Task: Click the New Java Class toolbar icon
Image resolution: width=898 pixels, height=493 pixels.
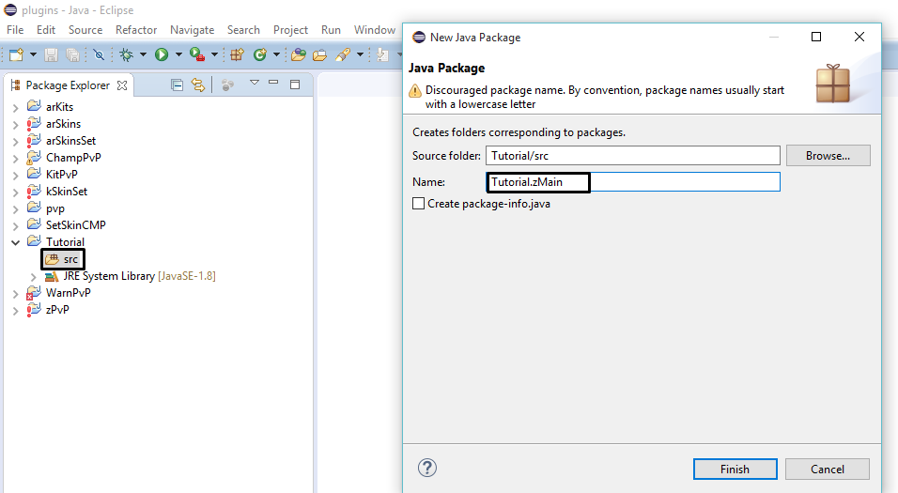Action: pyautogui.click(x=259, y=55)
